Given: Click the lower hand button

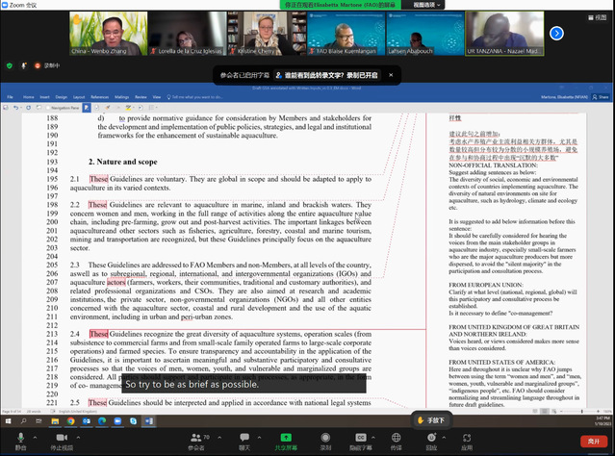Looking at the screenshot, I should (x=433, y=419).
